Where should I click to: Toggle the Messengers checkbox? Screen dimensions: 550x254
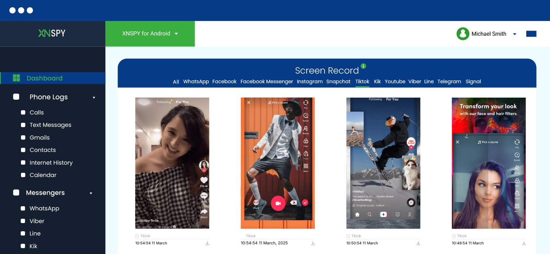(16, 192)
